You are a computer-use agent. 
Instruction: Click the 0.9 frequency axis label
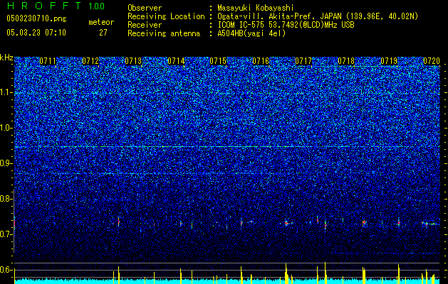point(6,163)
